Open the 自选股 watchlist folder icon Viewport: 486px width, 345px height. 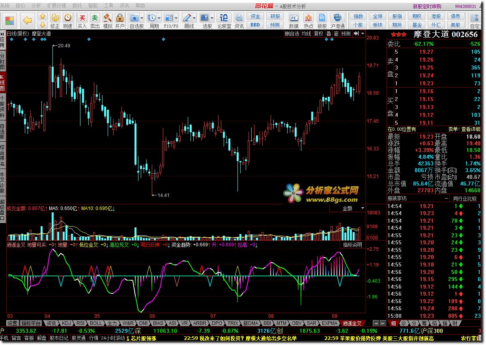coord(135,18)
